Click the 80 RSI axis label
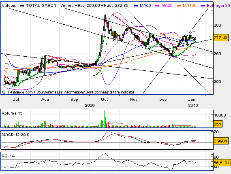 [x=216, y=157]
